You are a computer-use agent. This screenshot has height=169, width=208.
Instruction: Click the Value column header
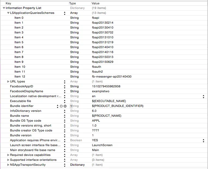(x=96, y=3)
